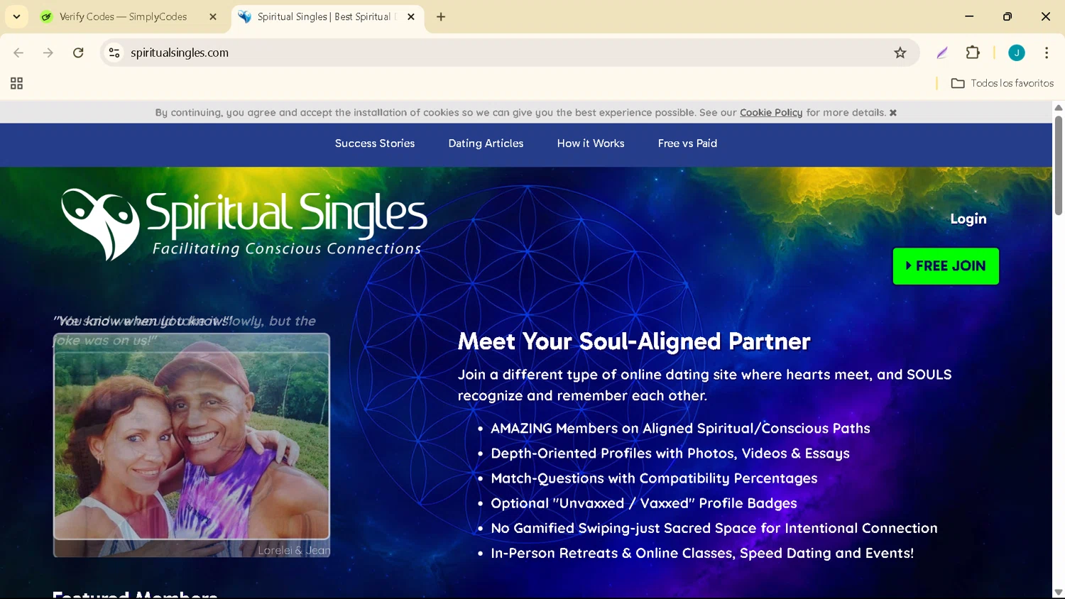Bookmark this page with star icon

[x=900, y=53]
